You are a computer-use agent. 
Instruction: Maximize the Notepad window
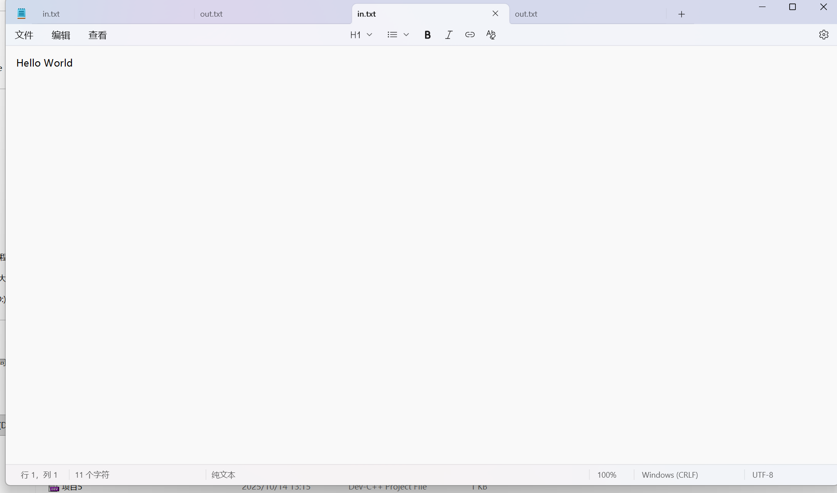coord(792,7)
